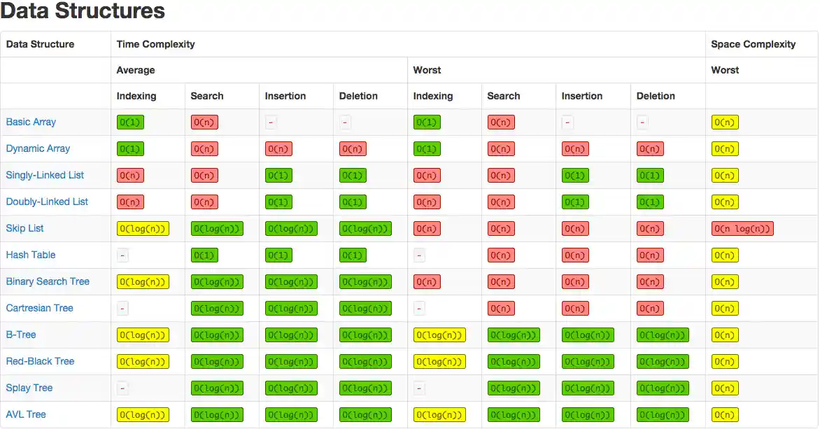Image resolution: width=820 pixels, height=429 pixels.
Task: Click the Average subheader cell
Action: pyautogui.click(x=136, y=70)
